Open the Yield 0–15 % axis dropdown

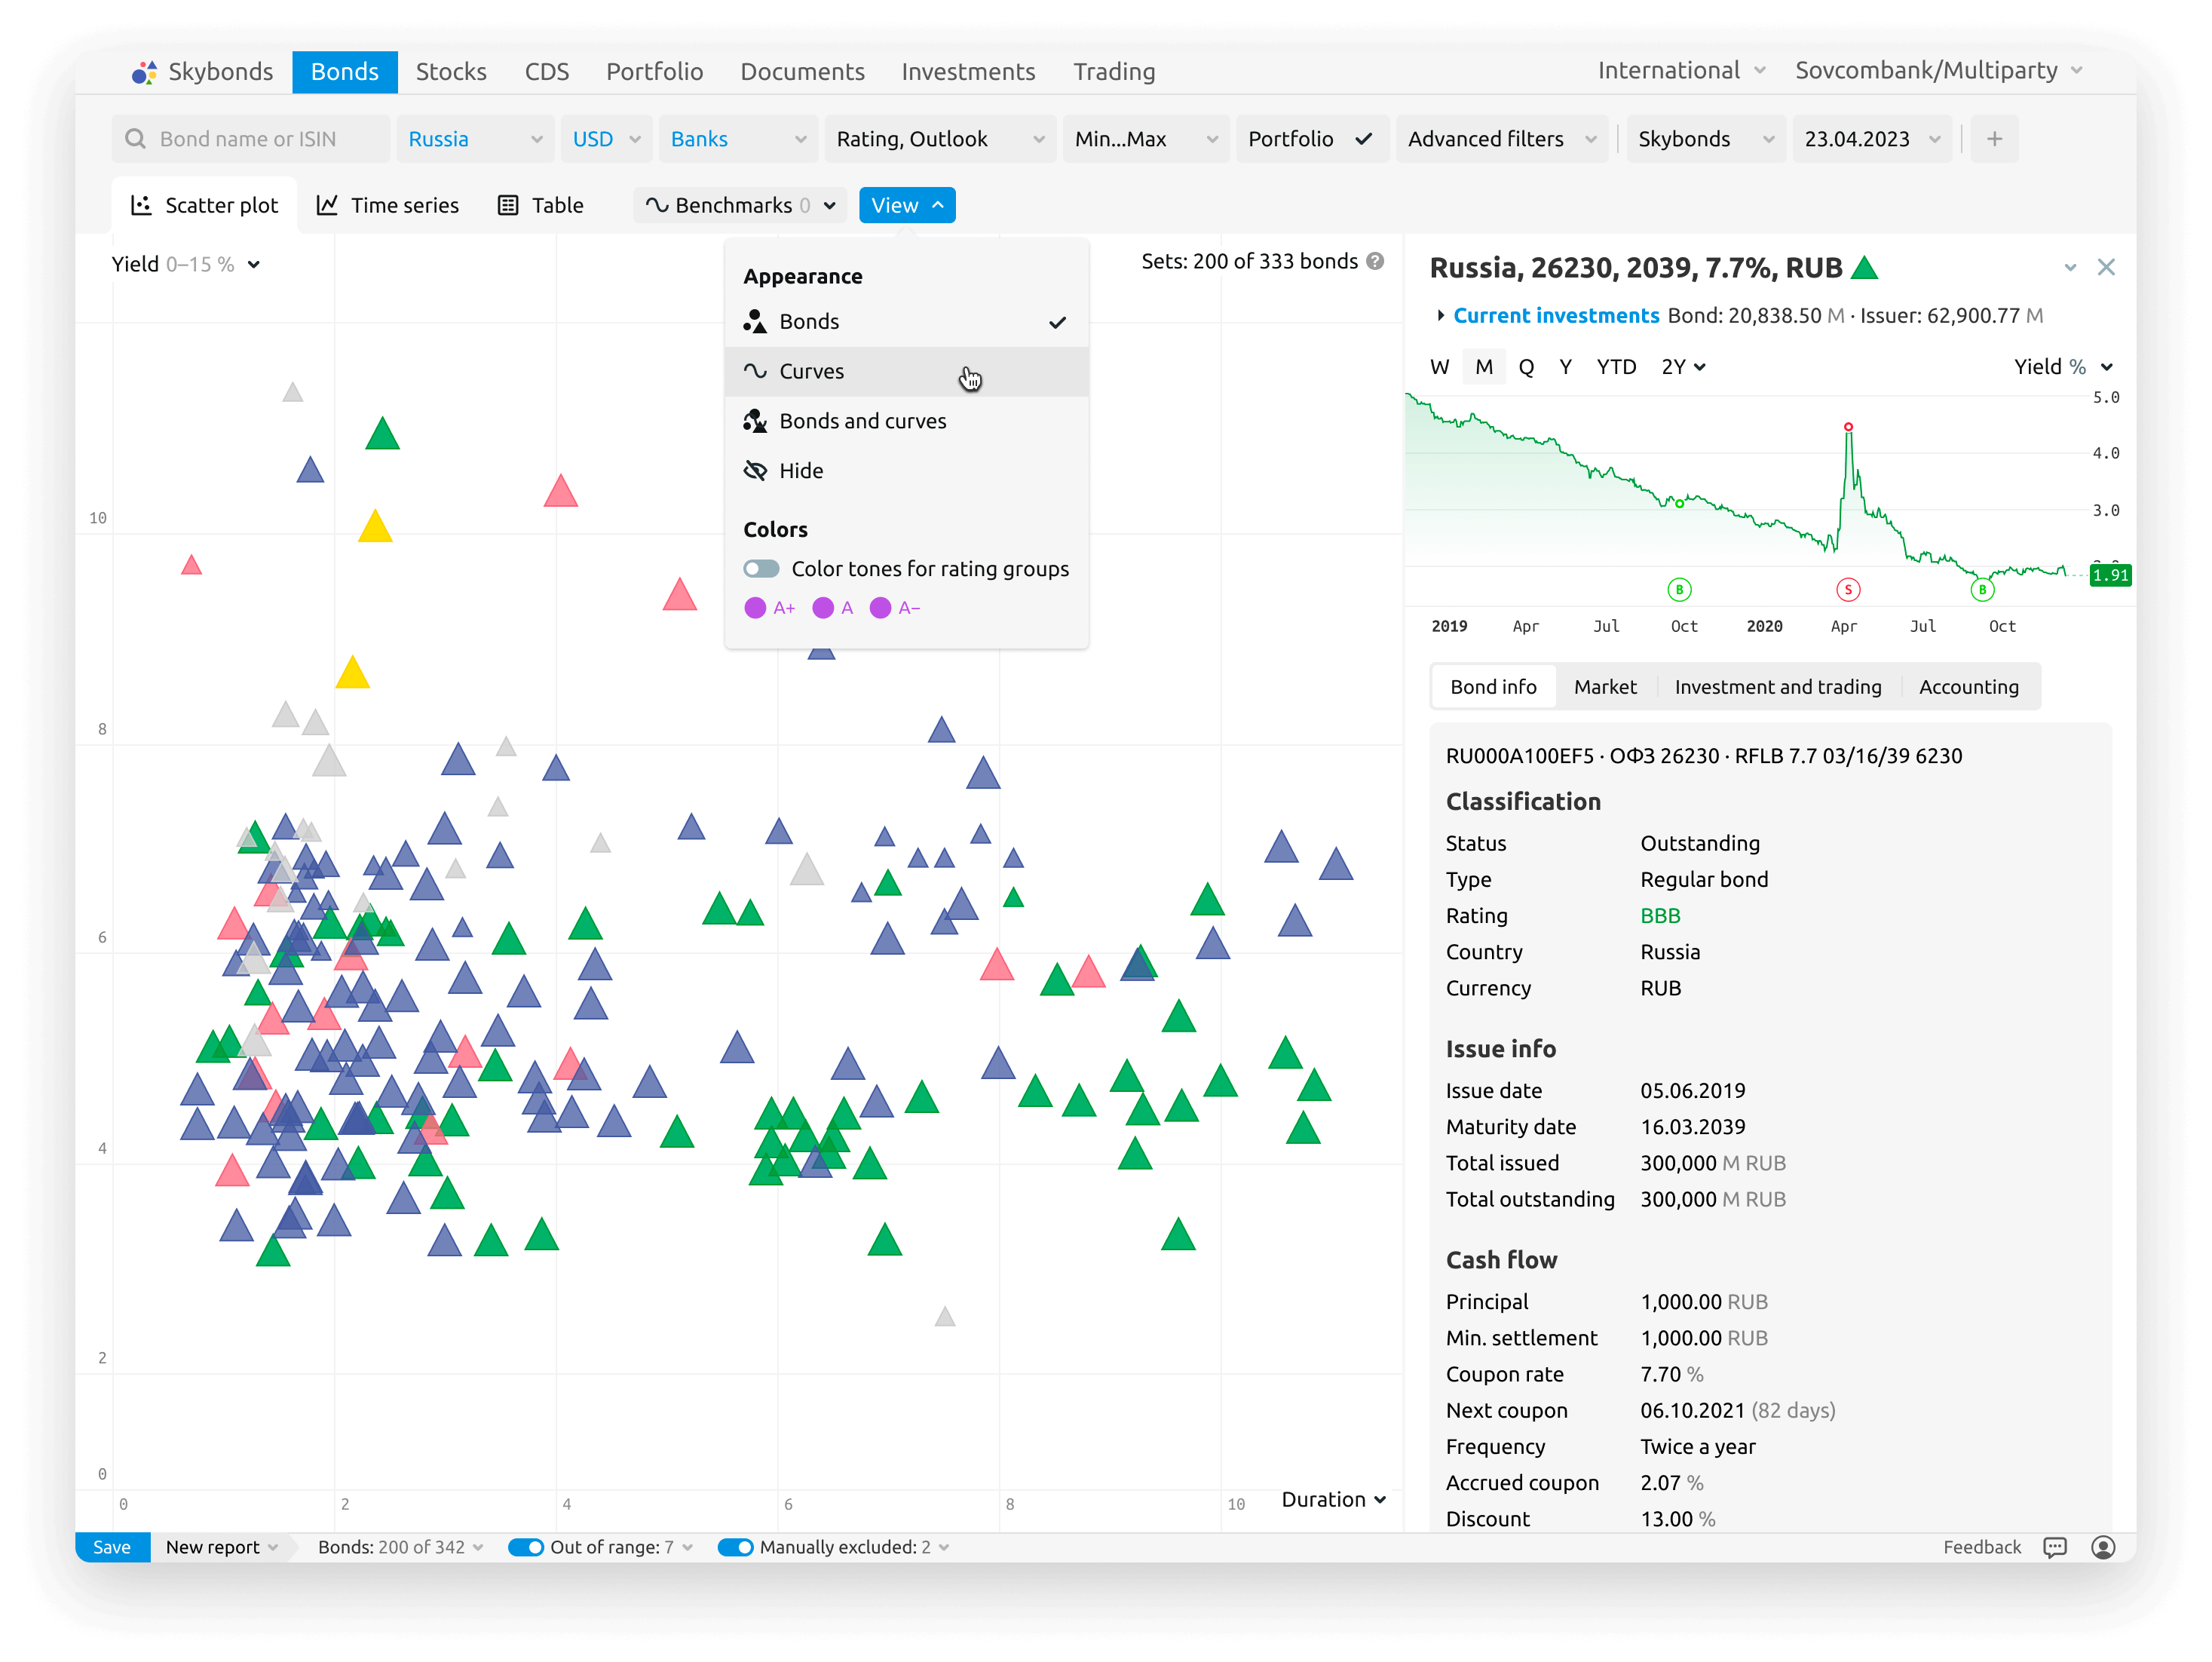click(186, 264)
